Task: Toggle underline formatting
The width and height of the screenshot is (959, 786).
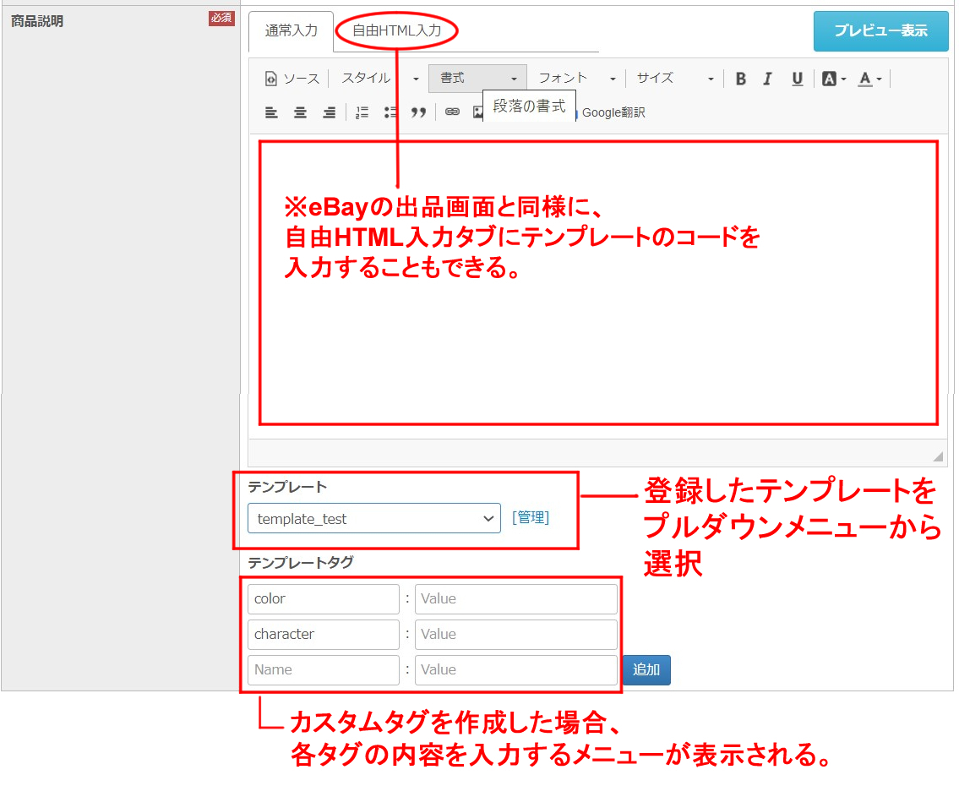Action: tap(797, 79)
